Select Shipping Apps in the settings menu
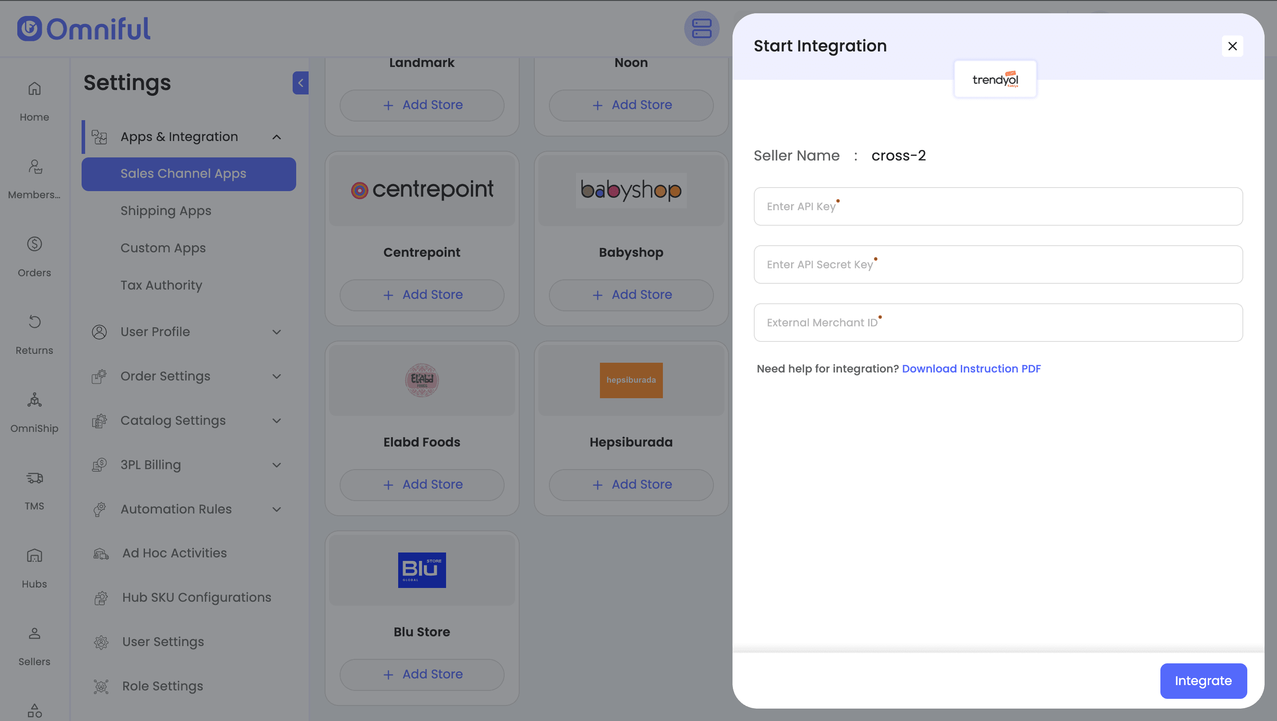 [x=165, y=211]
